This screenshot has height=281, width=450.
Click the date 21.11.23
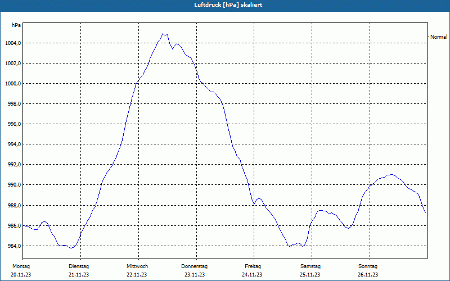point(79,275)
